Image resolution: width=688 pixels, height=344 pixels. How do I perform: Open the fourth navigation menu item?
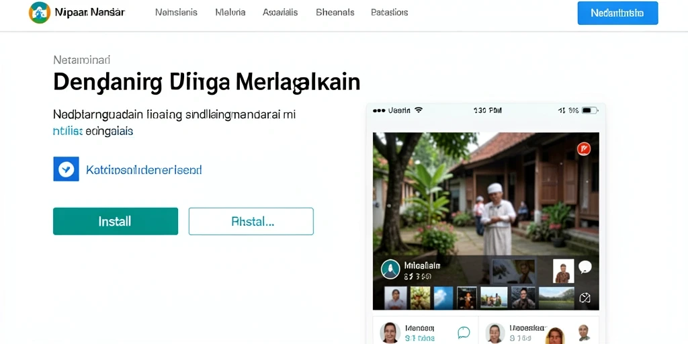click(x=335, y=13)
